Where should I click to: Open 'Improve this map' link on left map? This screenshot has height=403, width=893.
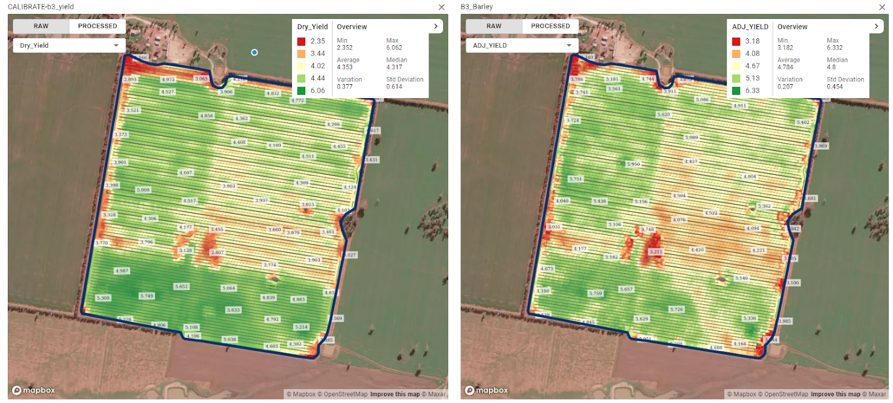pyautogui.click(x=395, y=394)
